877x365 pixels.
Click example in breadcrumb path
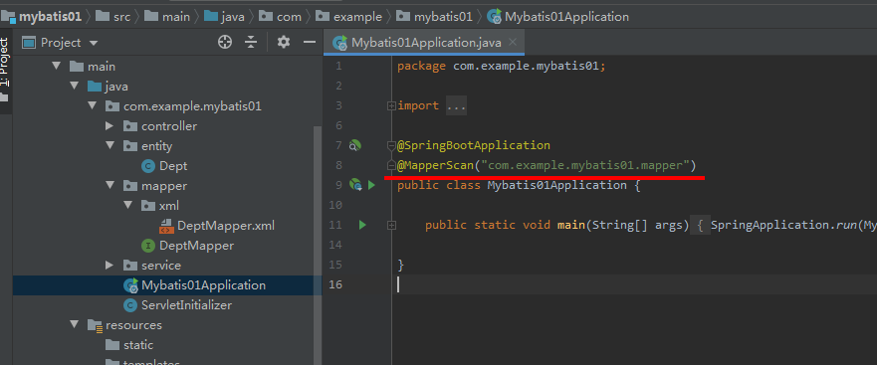[x=357, y=17]
